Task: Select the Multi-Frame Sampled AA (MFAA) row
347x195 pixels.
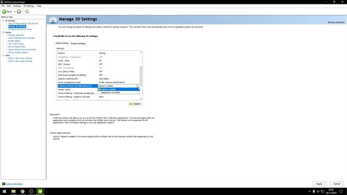Action: (99, 75)
